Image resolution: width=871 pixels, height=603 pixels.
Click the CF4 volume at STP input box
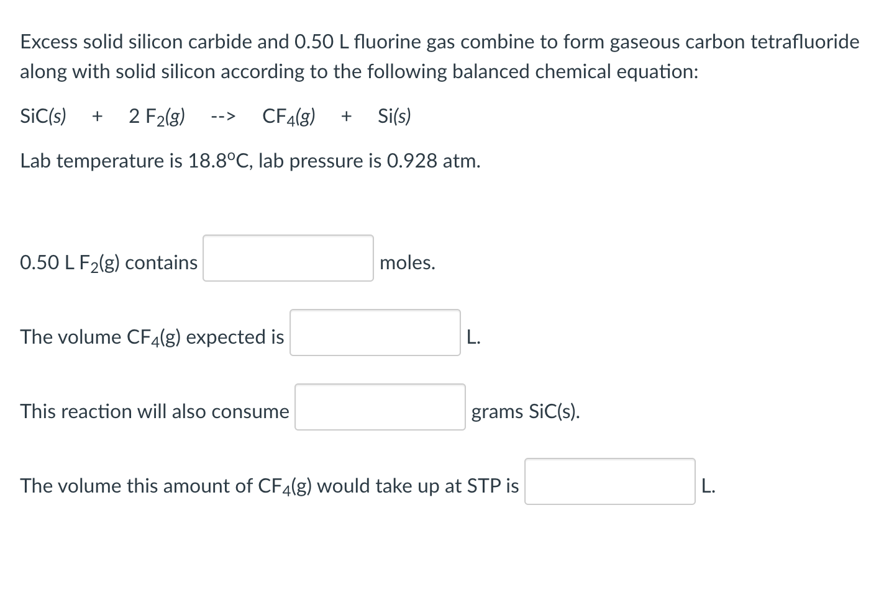click(x=610, y=481)
